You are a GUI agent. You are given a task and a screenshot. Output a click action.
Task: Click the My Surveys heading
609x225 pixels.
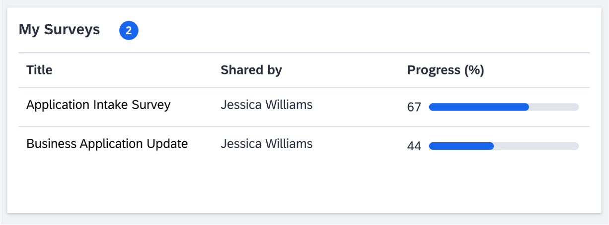pos(60,30)
